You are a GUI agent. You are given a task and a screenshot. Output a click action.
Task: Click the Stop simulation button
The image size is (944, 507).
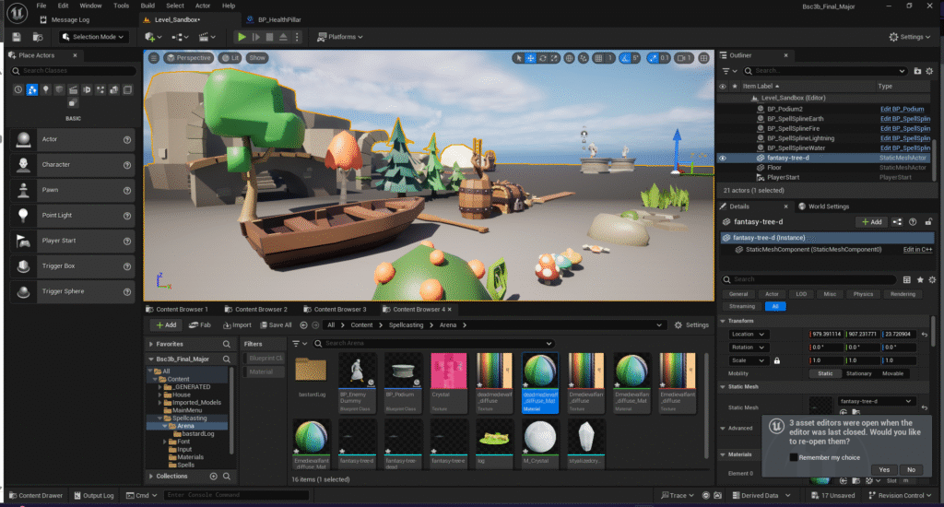[x=269, y=37]
